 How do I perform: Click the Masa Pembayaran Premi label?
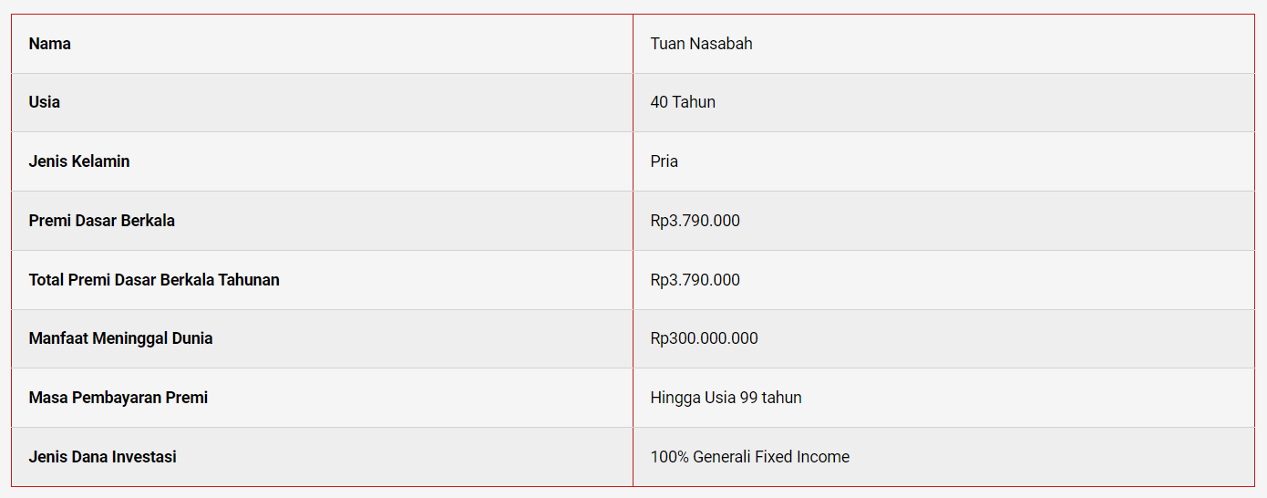[x=118, y=398]
